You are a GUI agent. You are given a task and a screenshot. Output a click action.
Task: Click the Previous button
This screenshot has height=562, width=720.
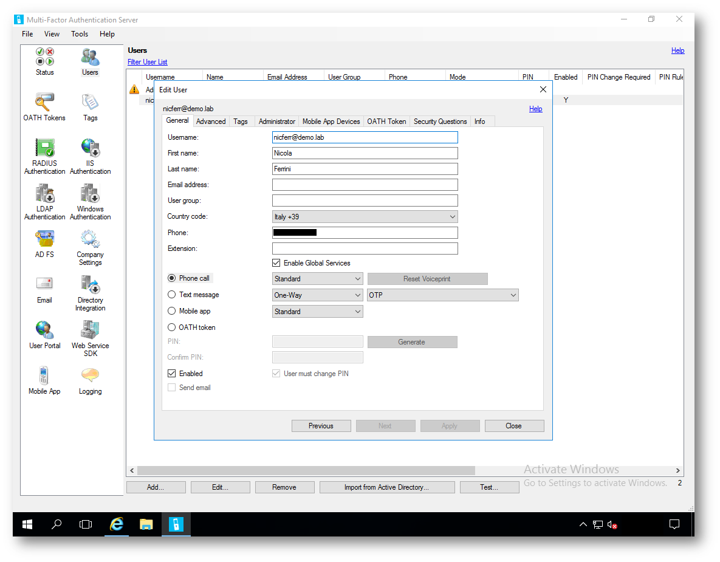pos(321,426)
